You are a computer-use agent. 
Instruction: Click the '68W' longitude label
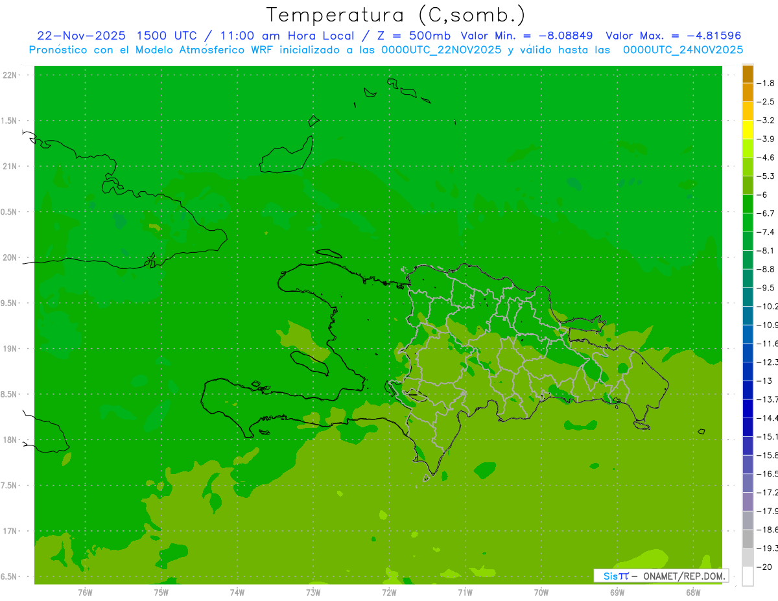coord(693,593)
